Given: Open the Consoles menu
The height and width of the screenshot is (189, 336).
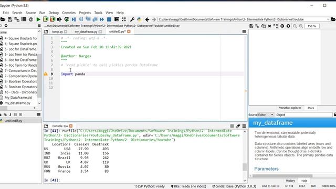Looking at the screenshot, I should click(69, 13).
